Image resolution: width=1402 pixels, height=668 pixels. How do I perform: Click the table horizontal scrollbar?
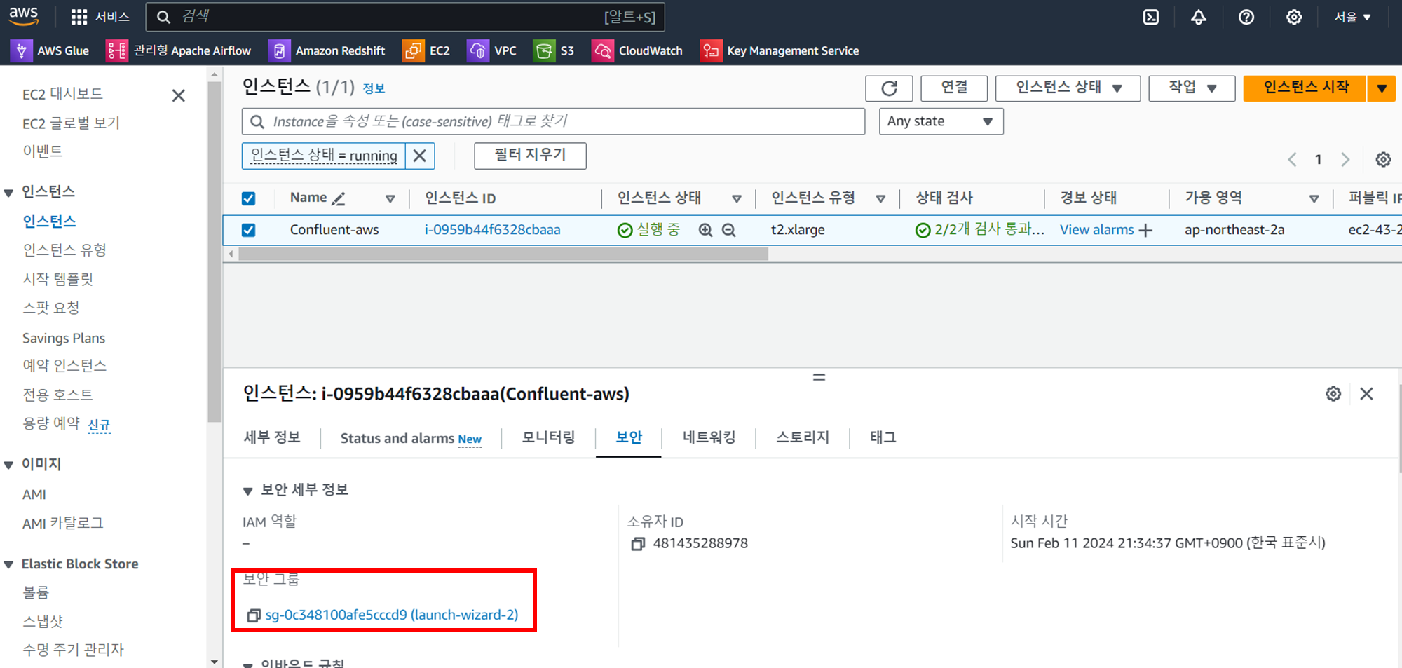click(503, 254)
